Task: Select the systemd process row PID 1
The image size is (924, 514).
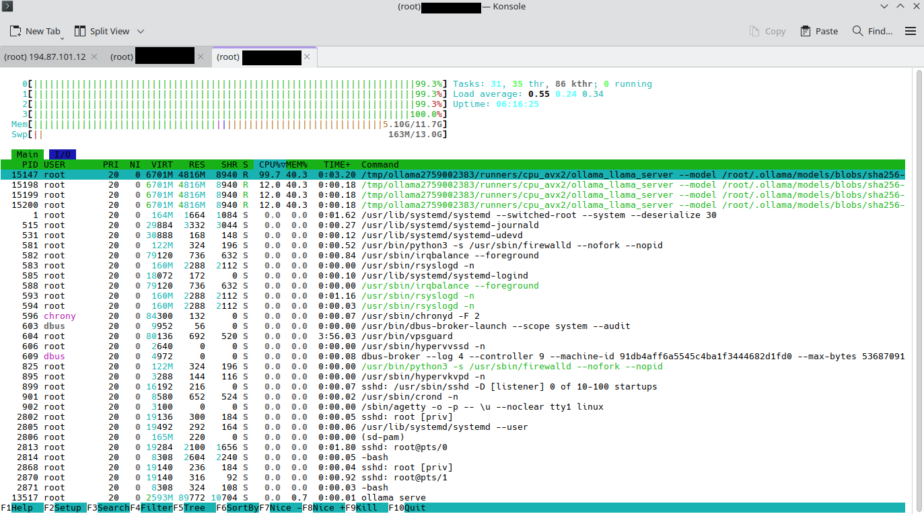Action: (x=453, y=215)
